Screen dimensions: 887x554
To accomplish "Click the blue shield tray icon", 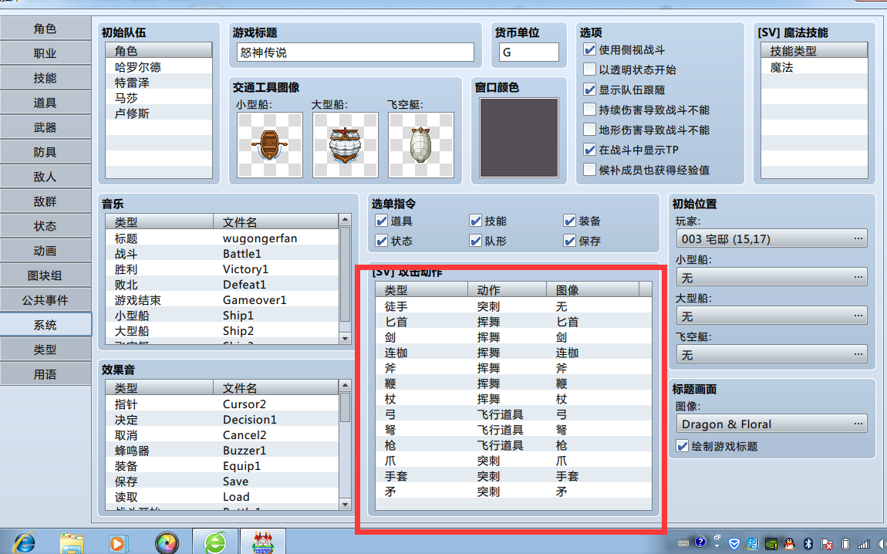I will tap(734, 544).
